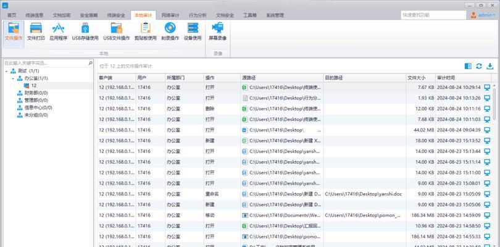This screenshot has height=247, width=500.
Task: Sort by the 客户端 column header
Action: point(117,78)
